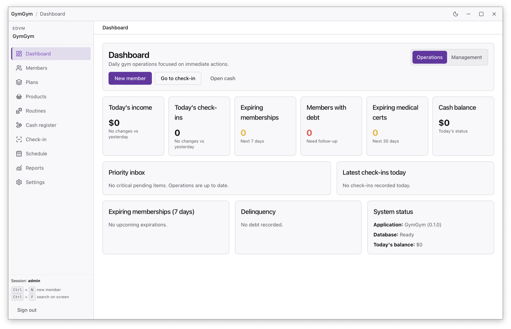Open Schedule using the calendar icon
The height and width of the screenshot is (329, 511).
point(19,153)
